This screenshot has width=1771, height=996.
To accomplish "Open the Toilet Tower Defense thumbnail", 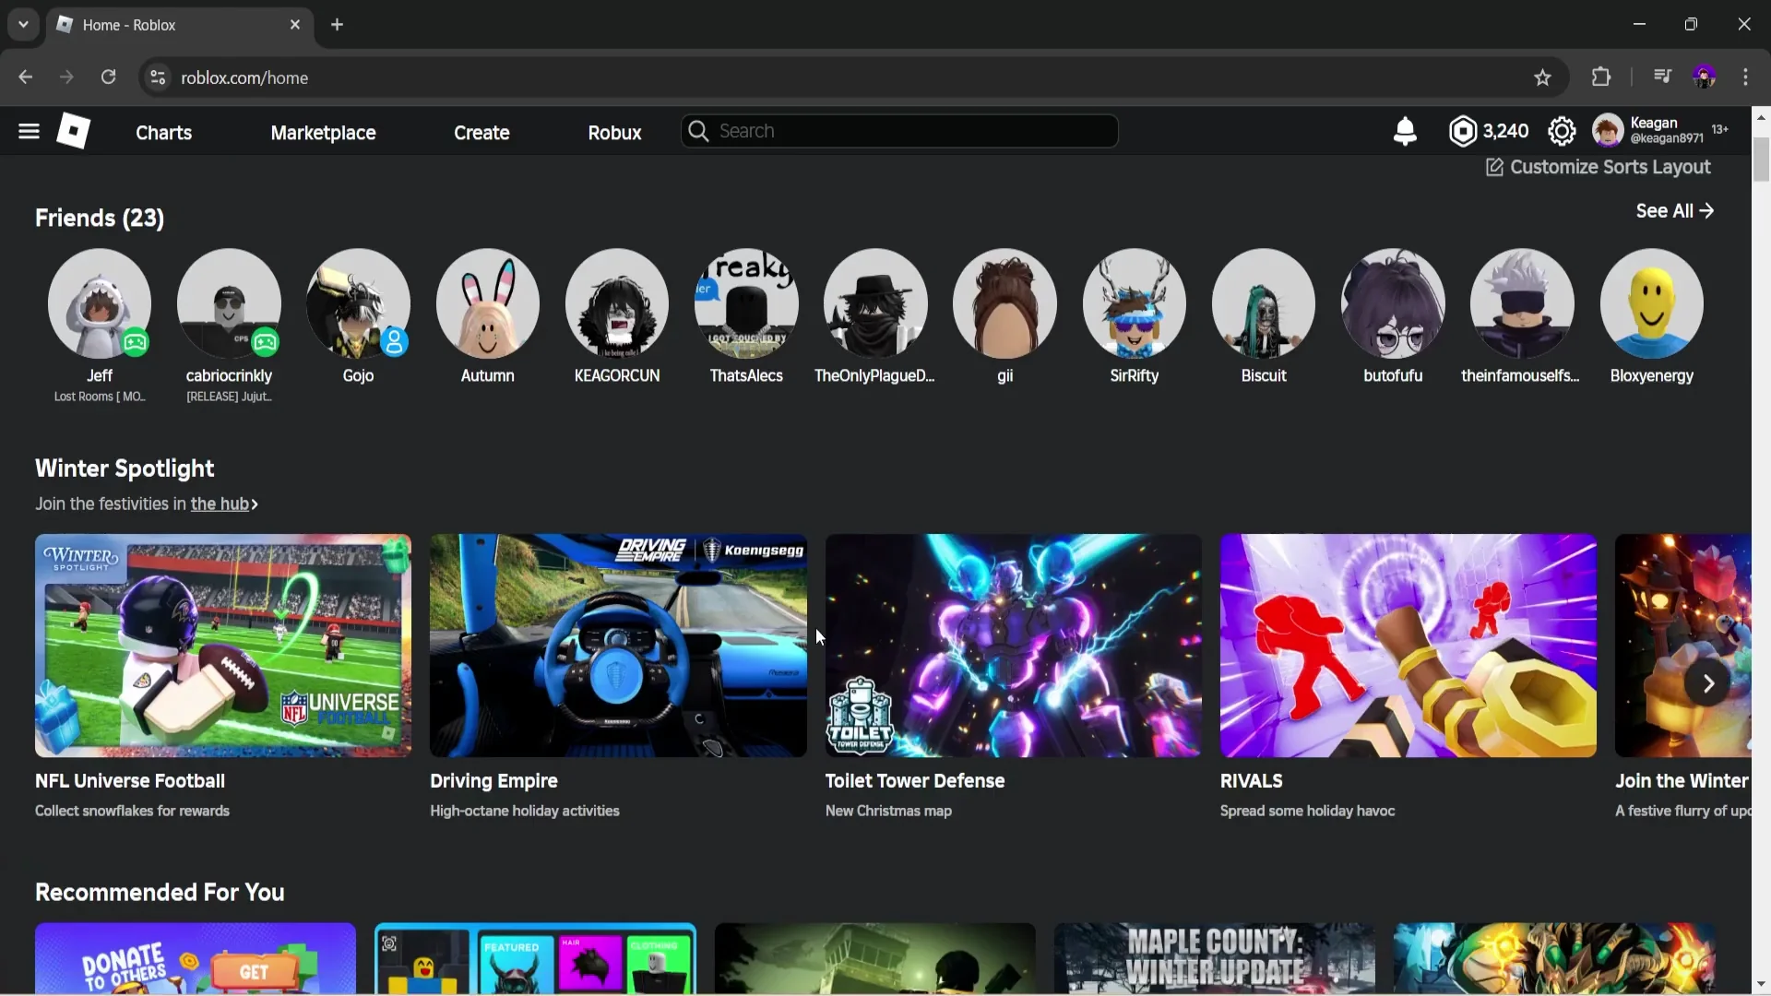I will click(x=1012, y=645).
